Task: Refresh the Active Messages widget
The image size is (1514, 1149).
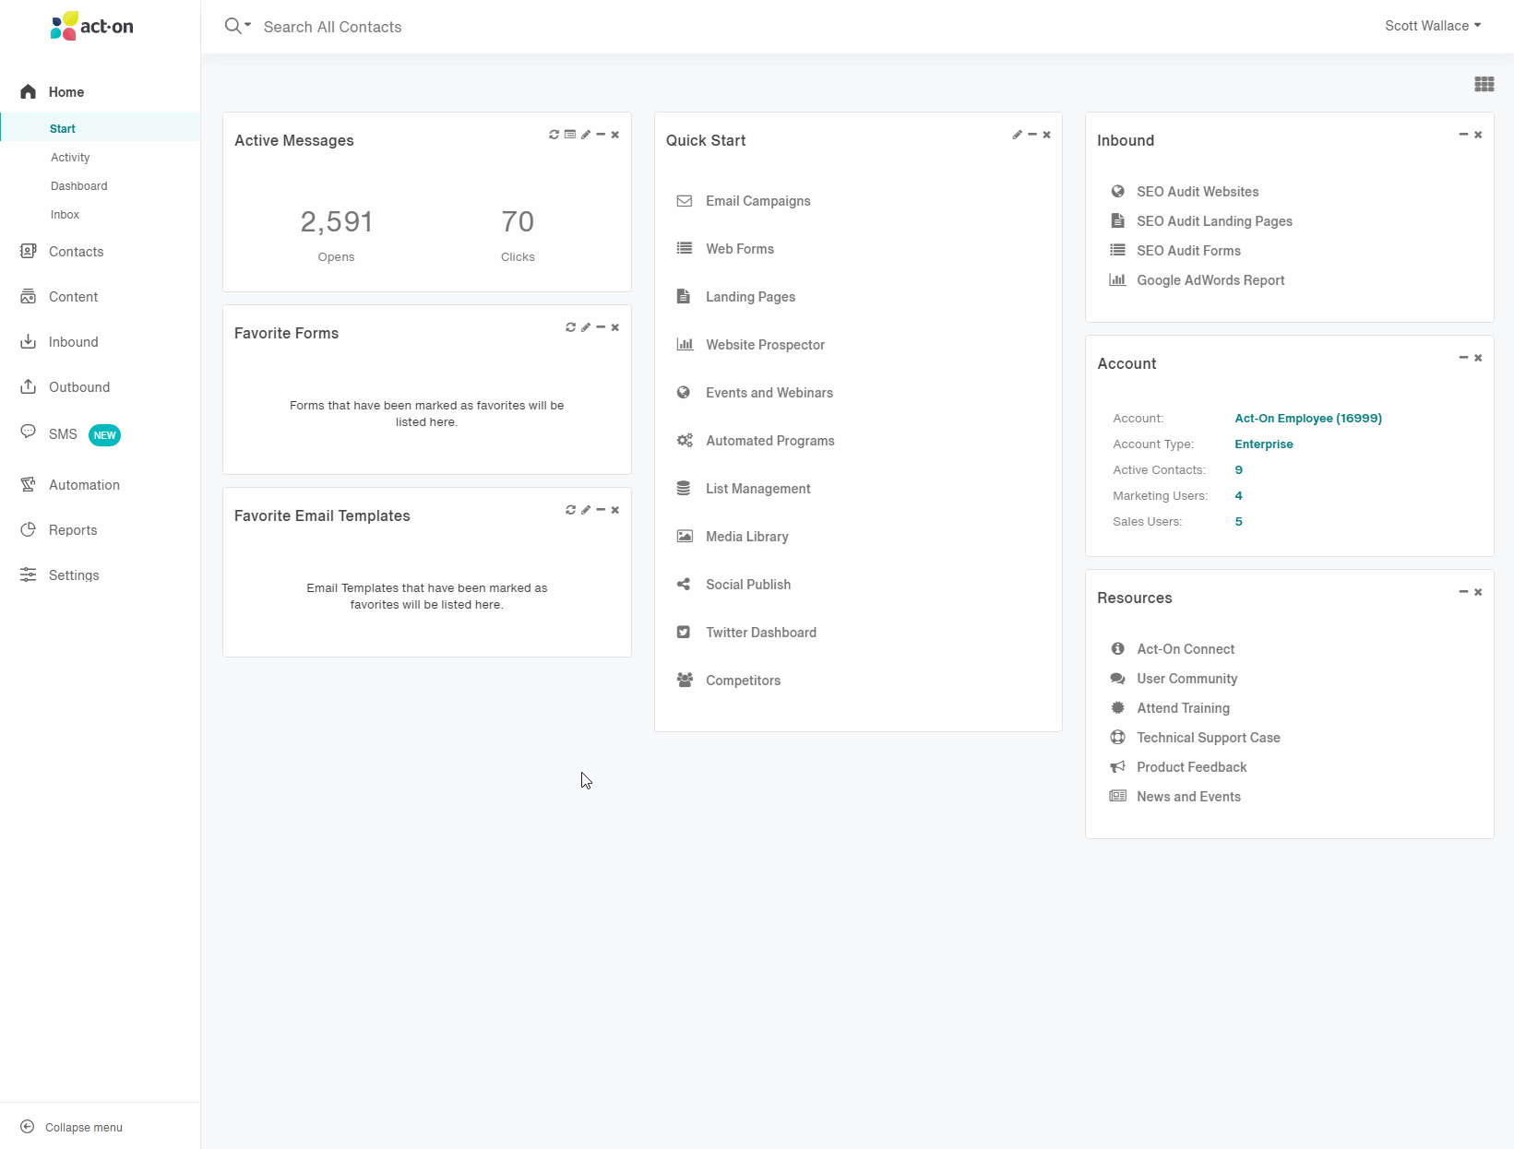Action: coord(554,135)
